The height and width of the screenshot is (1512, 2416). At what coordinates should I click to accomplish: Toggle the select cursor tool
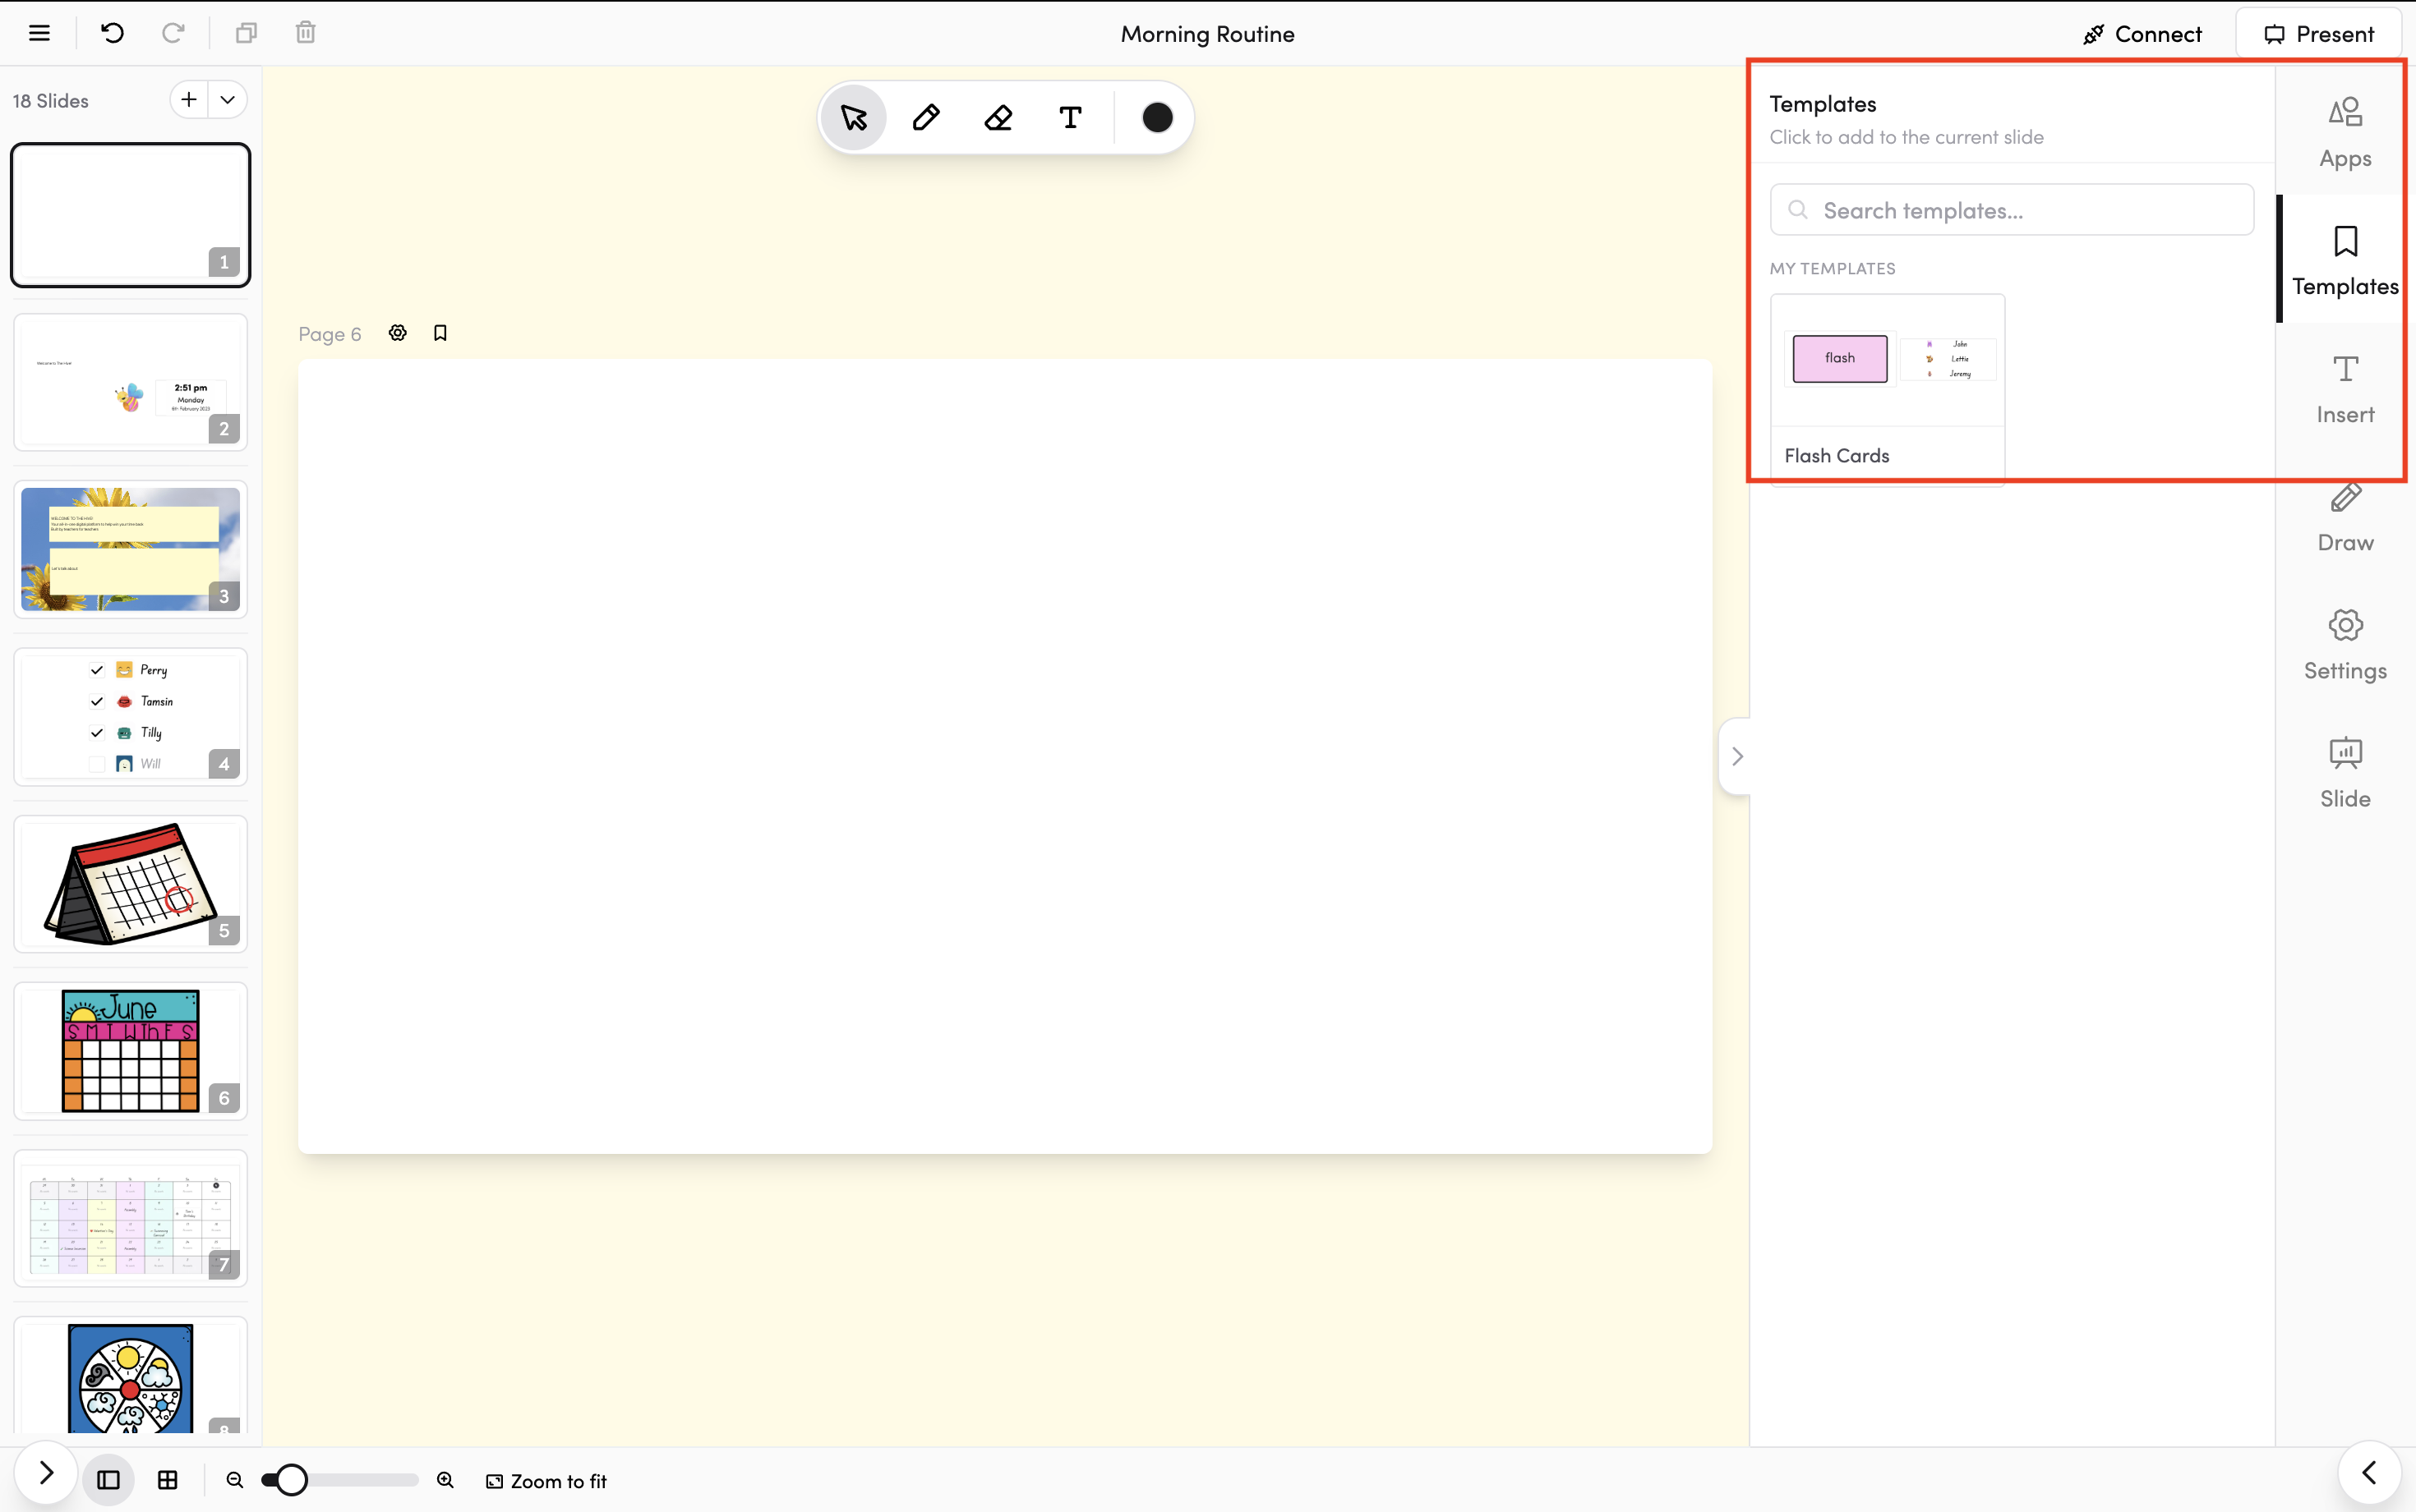pos(853,118)
